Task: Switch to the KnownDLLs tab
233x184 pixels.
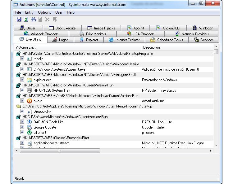Action: click(168, 28)
